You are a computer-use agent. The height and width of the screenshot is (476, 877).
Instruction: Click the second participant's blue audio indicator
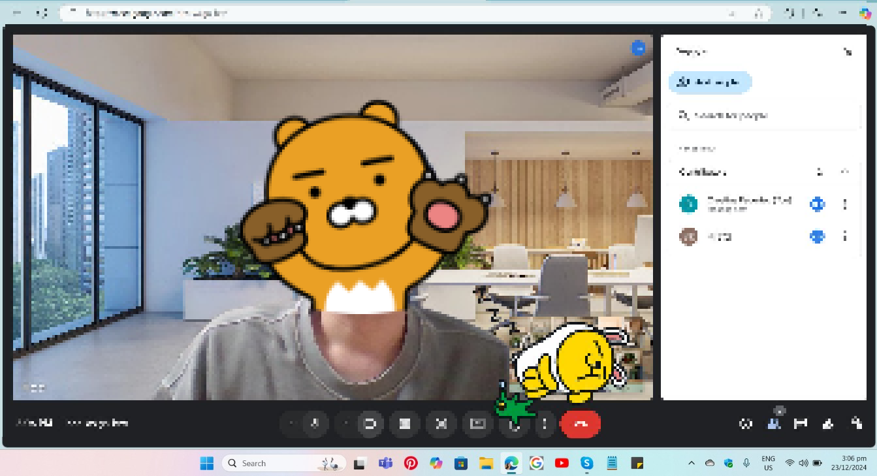point(817,236)
